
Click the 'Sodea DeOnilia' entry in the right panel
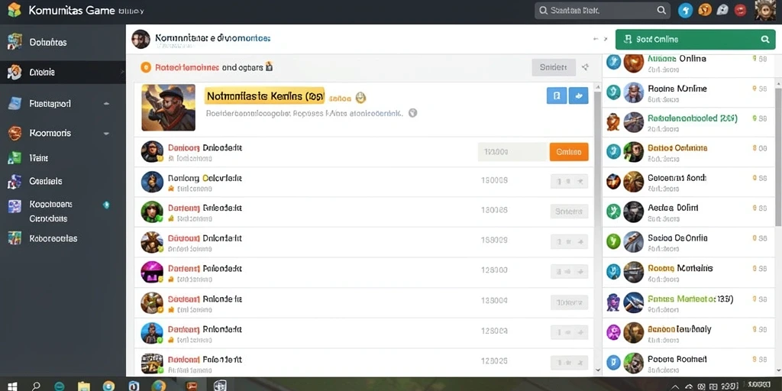click(x=688, y=242)
